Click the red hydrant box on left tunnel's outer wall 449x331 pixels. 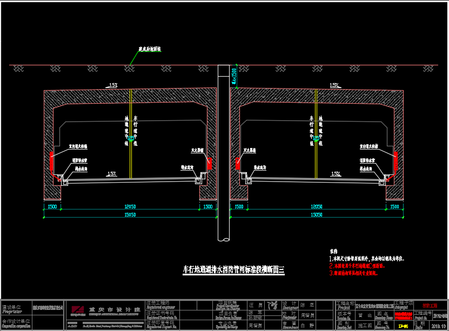51,161
